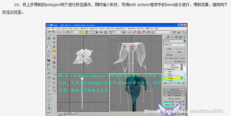This screenshot has height=116, width=231.
Task: Open Extrude settings box next to Extrude
Action: (173, 102)
